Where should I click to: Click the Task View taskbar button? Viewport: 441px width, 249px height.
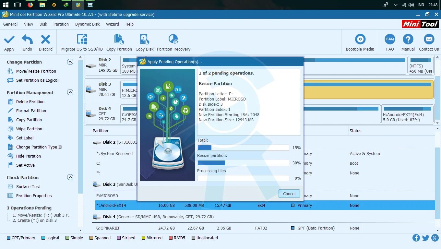point(18,5)
